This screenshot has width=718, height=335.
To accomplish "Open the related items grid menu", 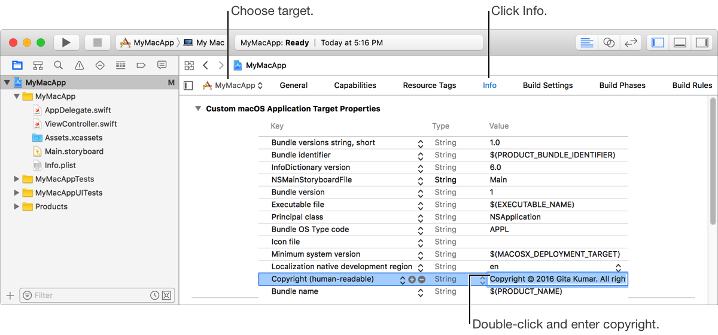I will [x=189, y=65].
